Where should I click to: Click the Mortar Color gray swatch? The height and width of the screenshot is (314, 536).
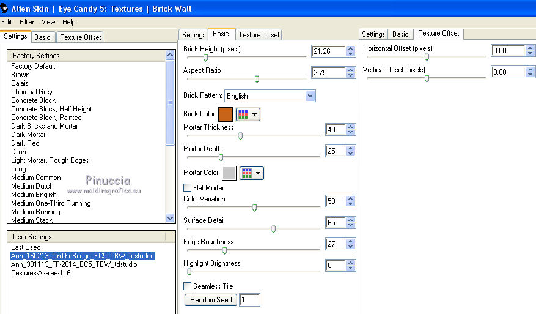tap(229, 173)
